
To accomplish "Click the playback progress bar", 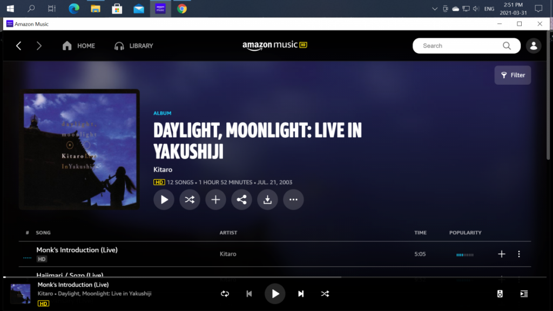I will click(x=275, y=277).
